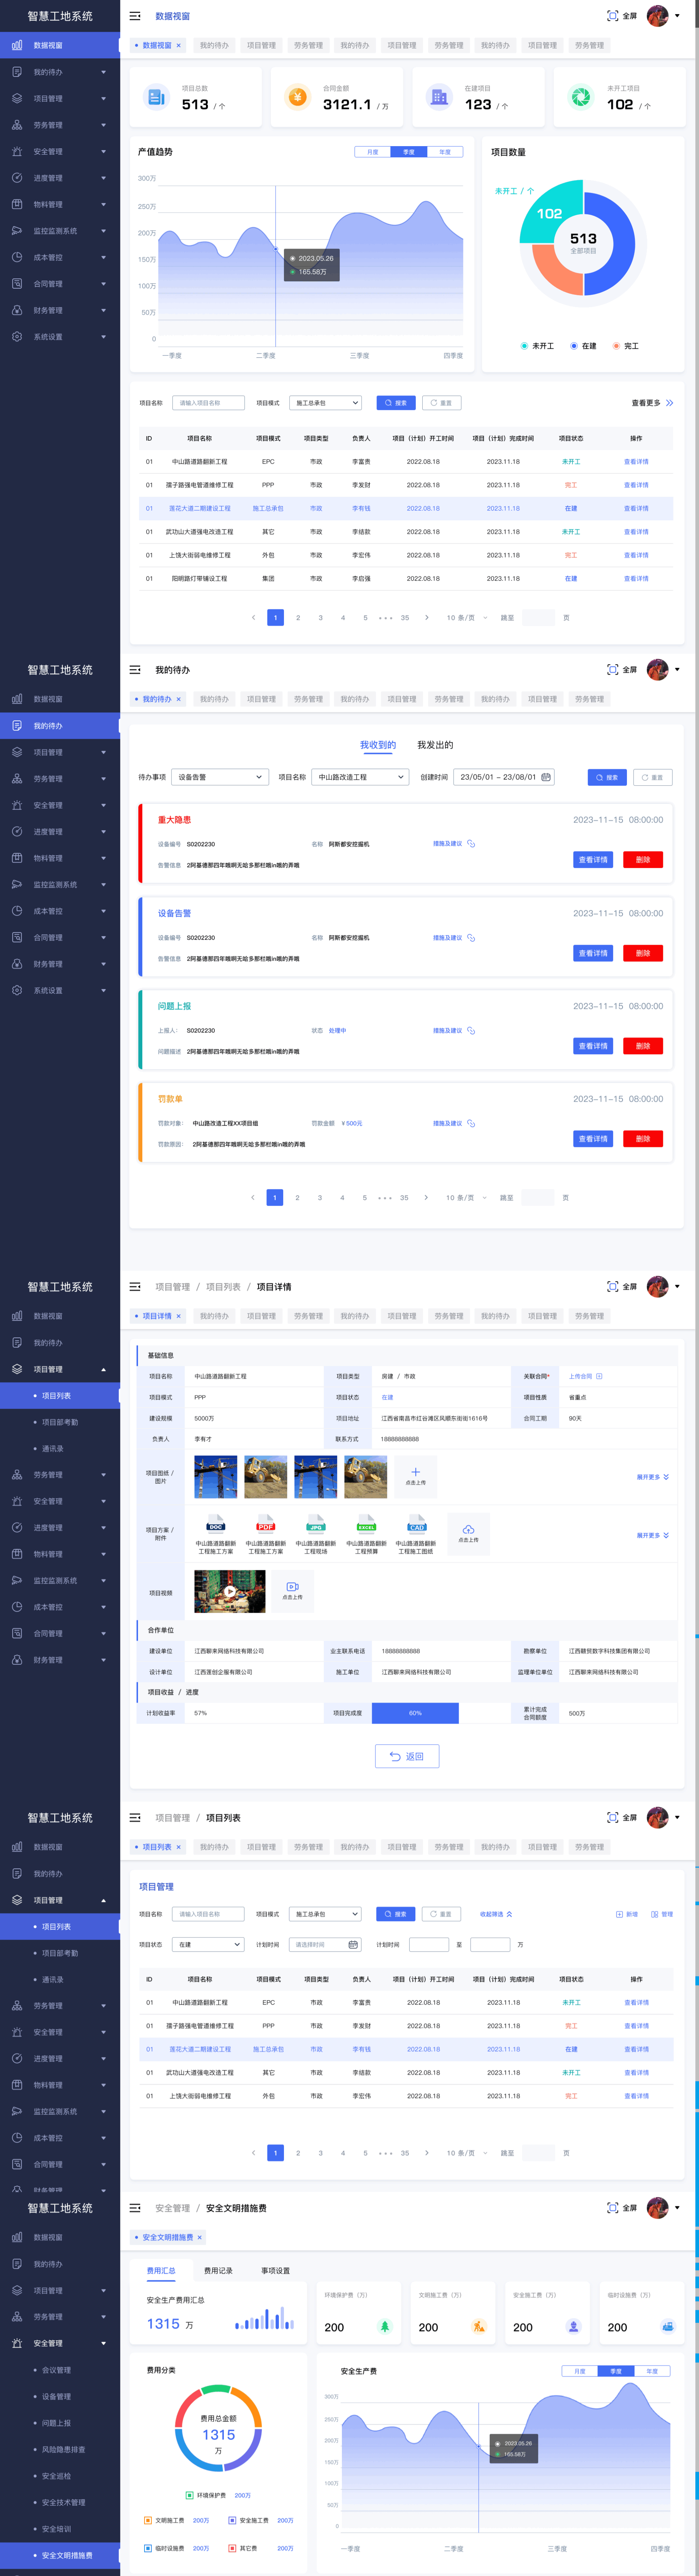Switch 产值趋势 chart to 月度
This screenshot has height=2576, width=699.
(x=372, y=152)
